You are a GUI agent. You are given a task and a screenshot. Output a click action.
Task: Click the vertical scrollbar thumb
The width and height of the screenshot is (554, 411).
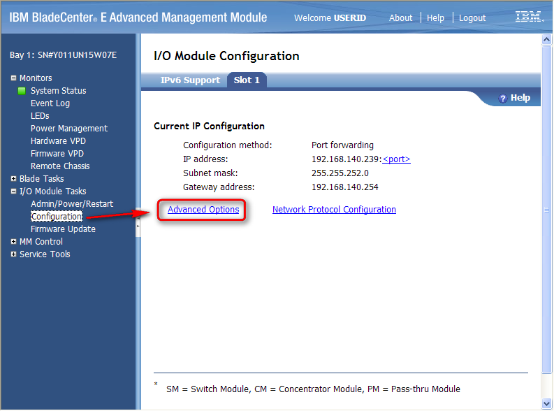(546, 209)
